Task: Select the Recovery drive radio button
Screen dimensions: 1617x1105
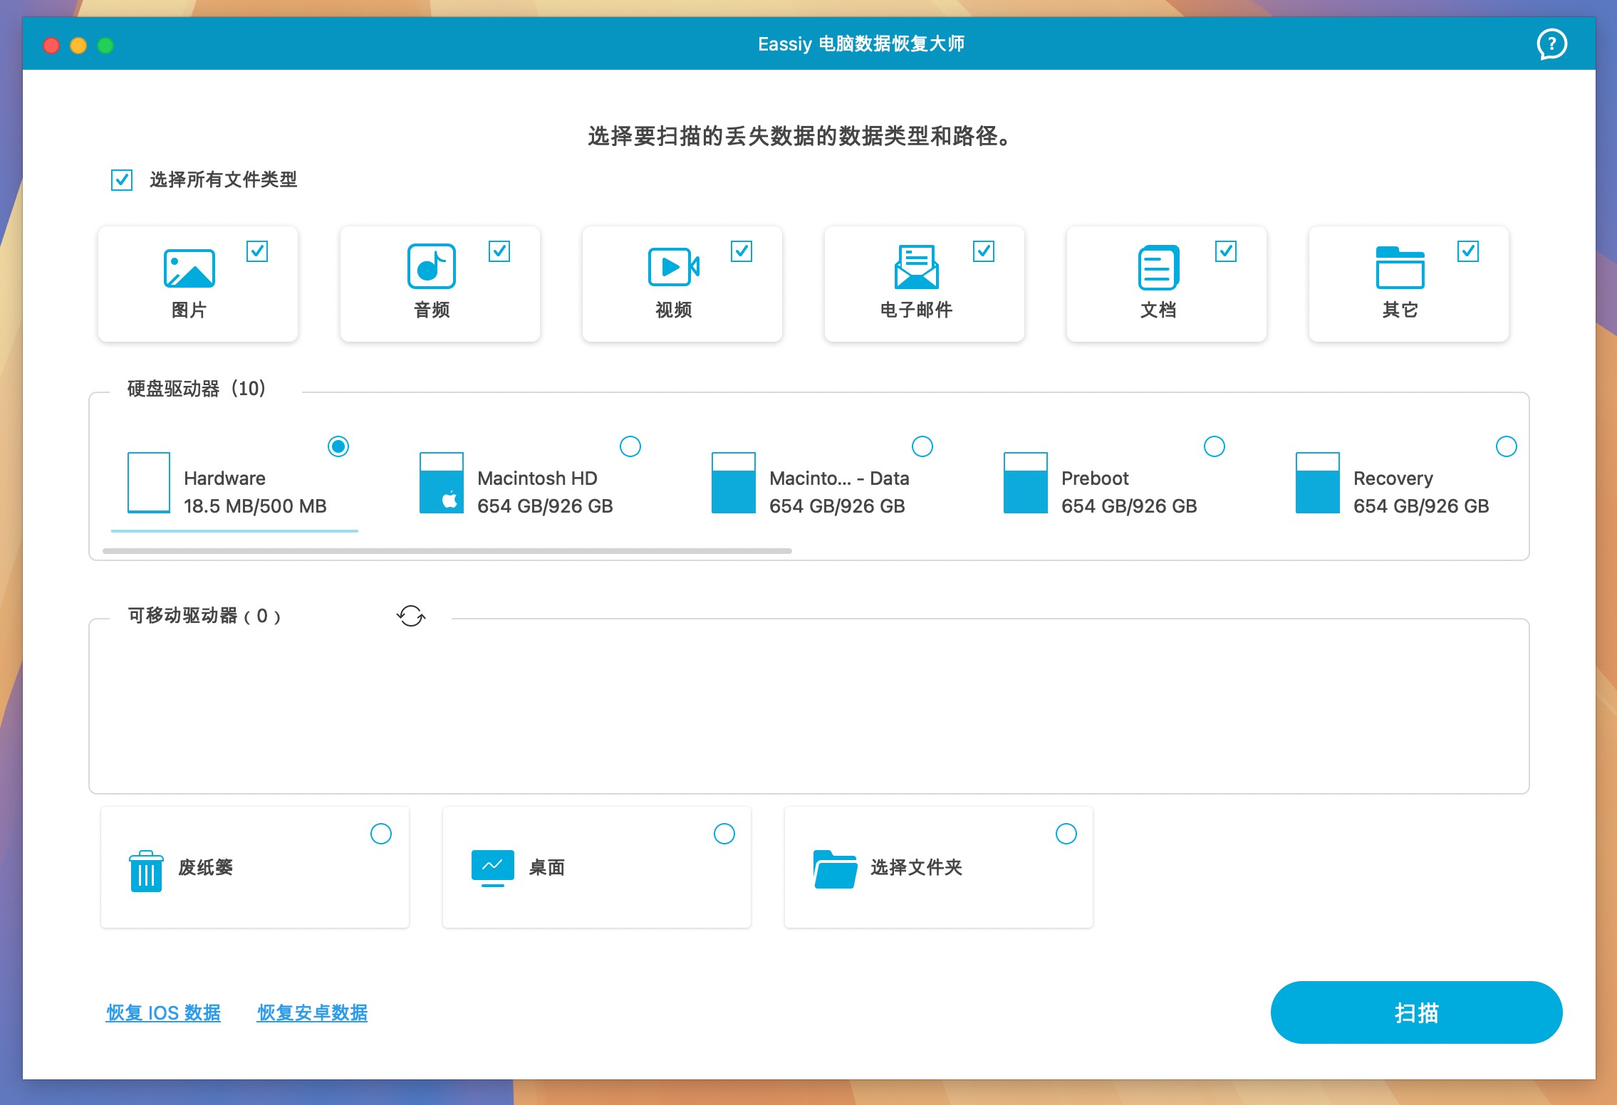Action: 1507,446
